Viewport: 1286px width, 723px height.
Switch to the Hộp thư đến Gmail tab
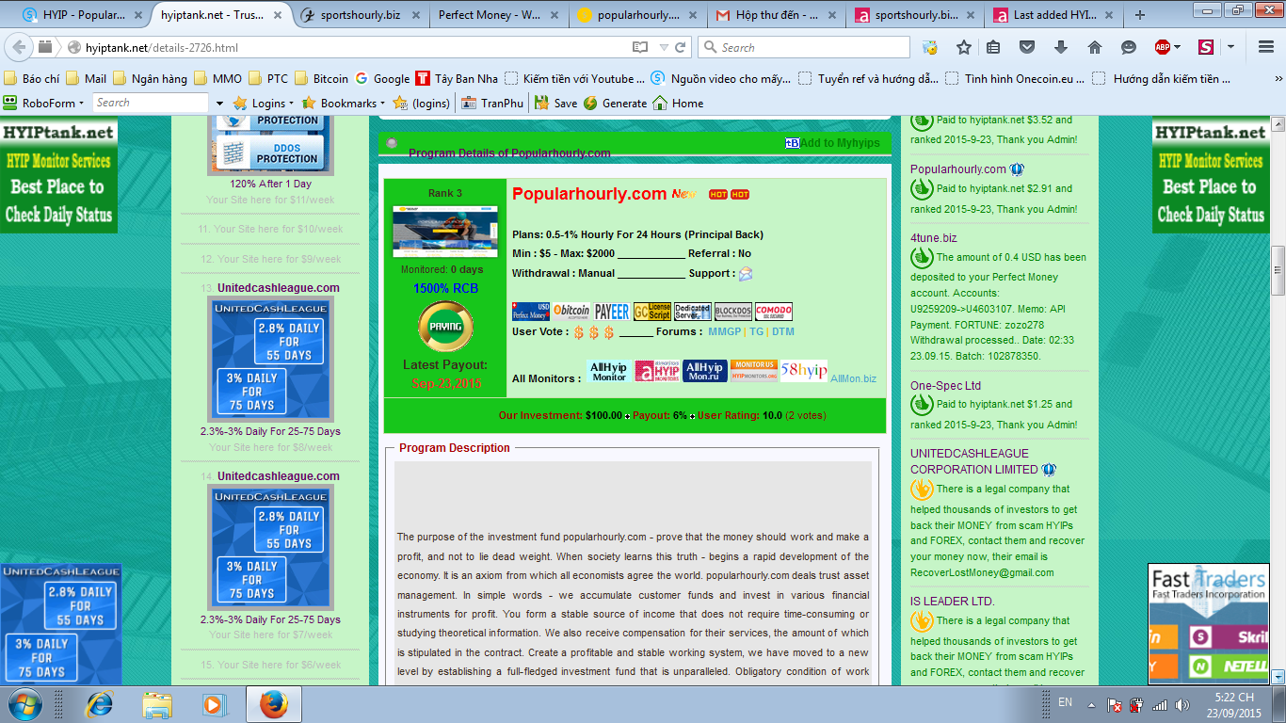778,15
